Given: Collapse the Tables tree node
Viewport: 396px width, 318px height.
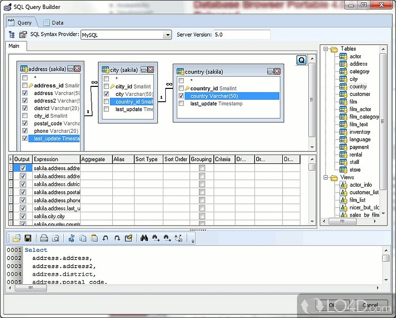Looking at the screenshot, I should (327, 49).
